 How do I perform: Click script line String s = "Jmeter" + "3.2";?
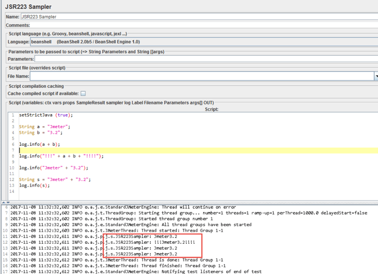pos(55,179)
